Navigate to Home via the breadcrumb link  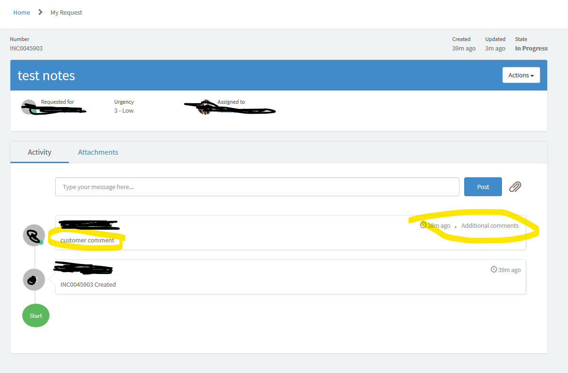[x=22, y=12]
